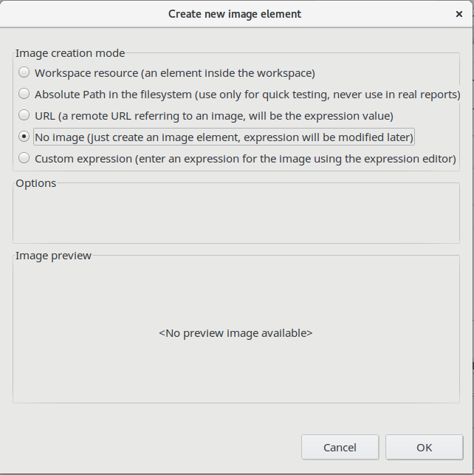Click the OK button
Screen dimensions: 474x475
(x=424, y=447)
